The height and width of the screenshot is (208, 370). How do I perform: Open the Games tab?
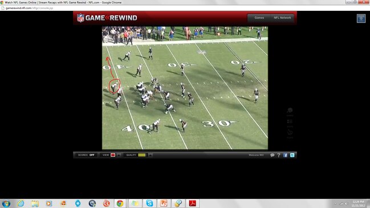click(x=259, y=18)
